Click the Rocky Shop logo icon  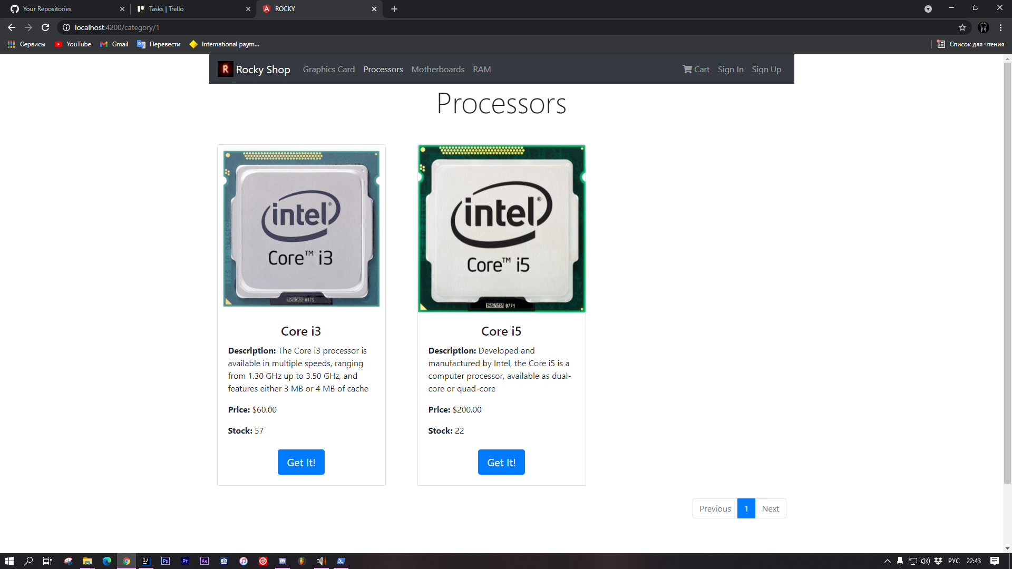(225, 69)
